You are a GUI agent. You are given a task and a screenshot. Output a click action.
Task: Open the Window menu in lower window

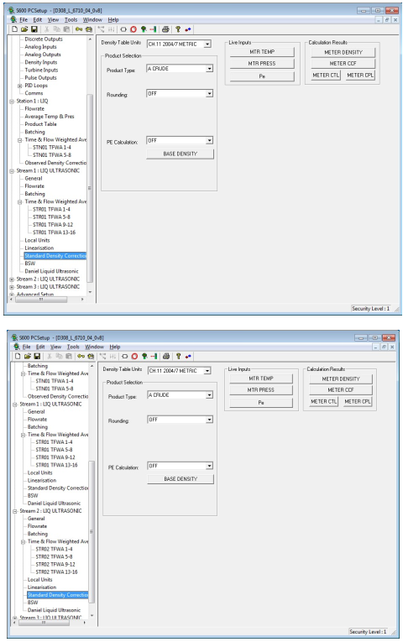tap(95, 347)
